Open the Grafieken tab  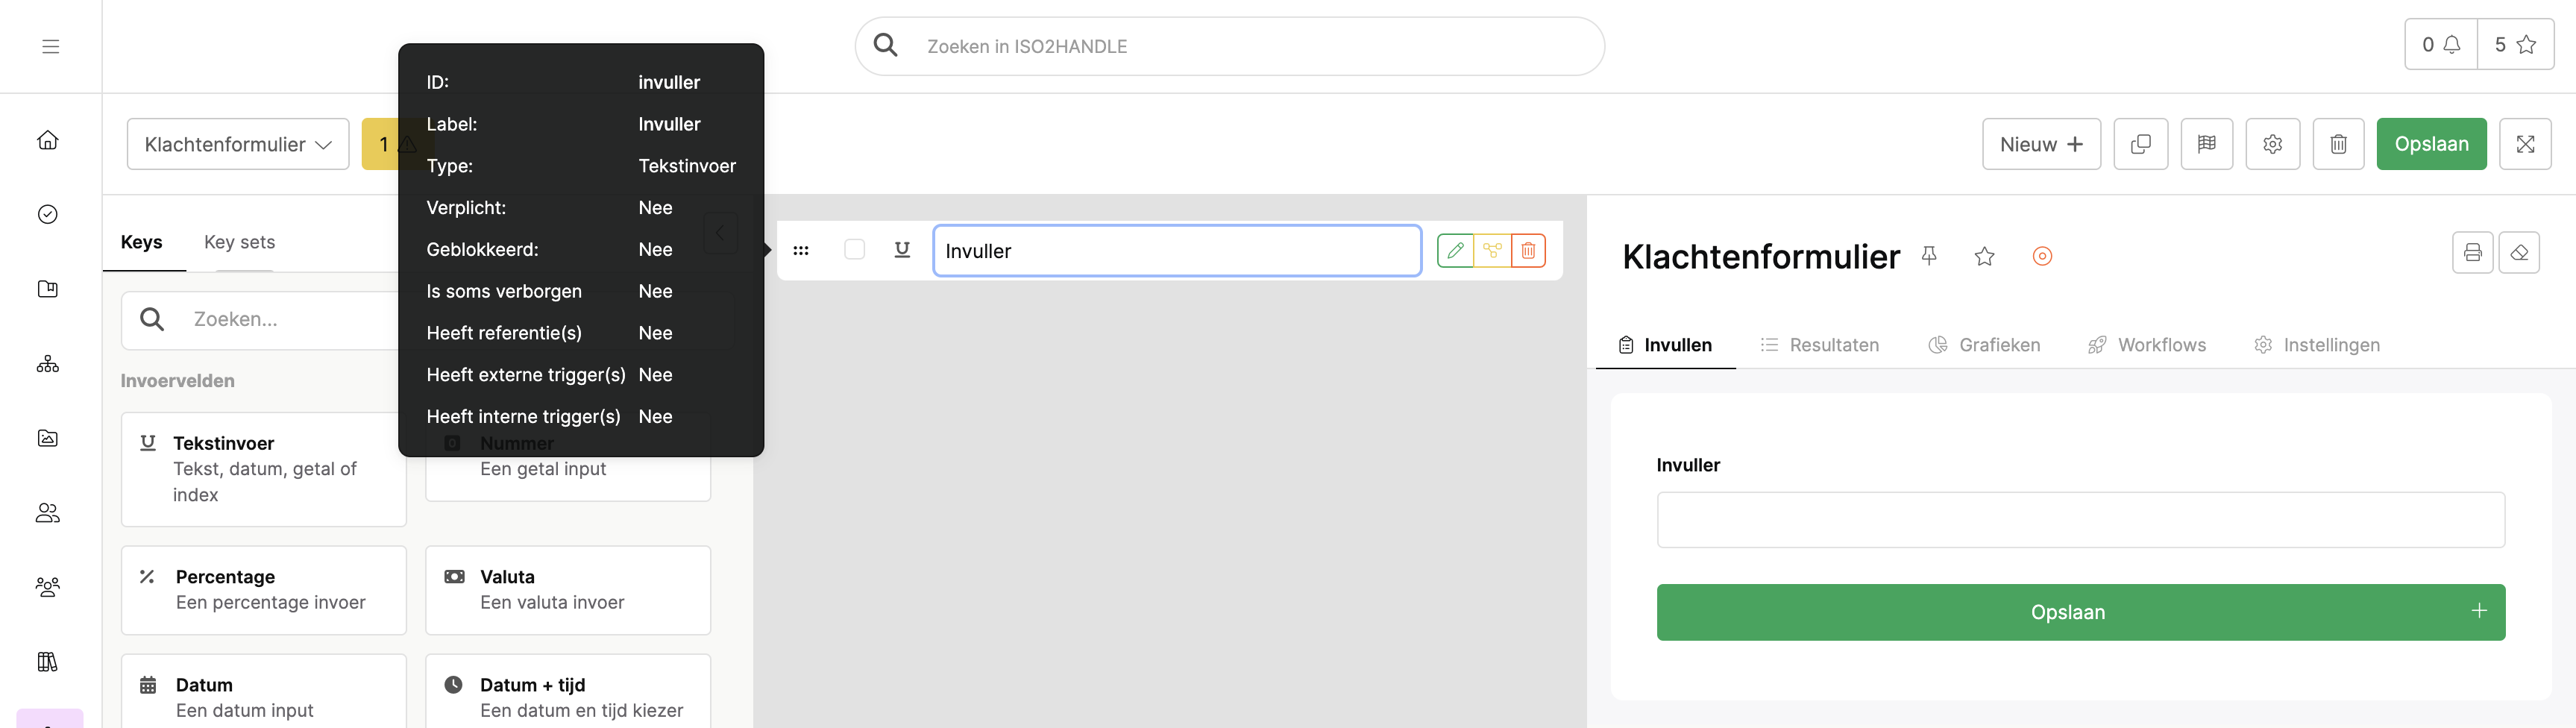[1985, 345]
